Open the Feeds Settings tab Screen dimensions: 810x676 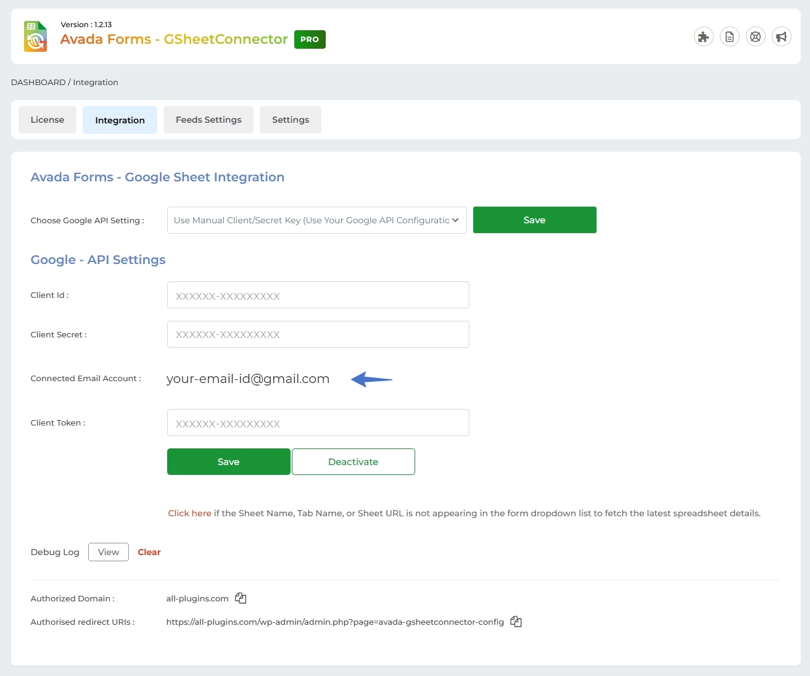[x=209, y=120]
